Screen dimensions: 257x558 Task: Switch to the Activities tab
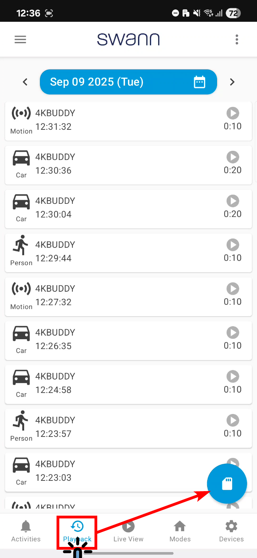tap(26, 531)
